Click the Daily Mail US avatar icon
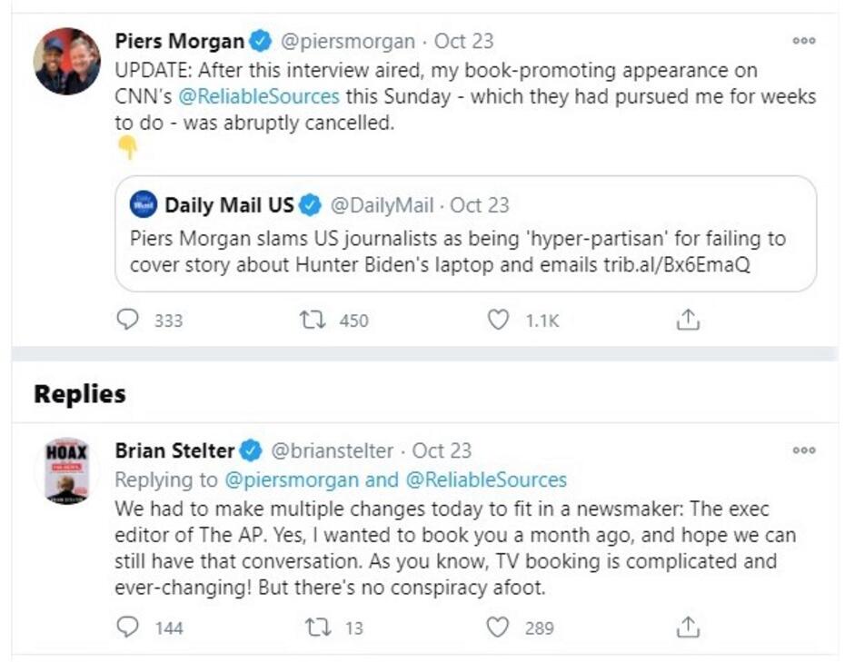The width and height of the screenshot is (845, 662). (144, 204)
